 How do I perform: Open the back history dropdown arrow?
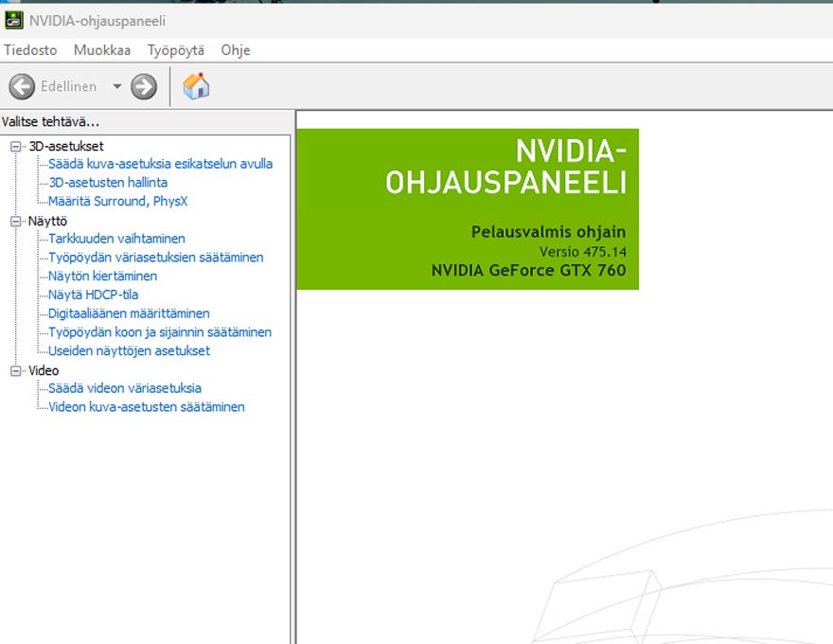click(x=116, y=86)
